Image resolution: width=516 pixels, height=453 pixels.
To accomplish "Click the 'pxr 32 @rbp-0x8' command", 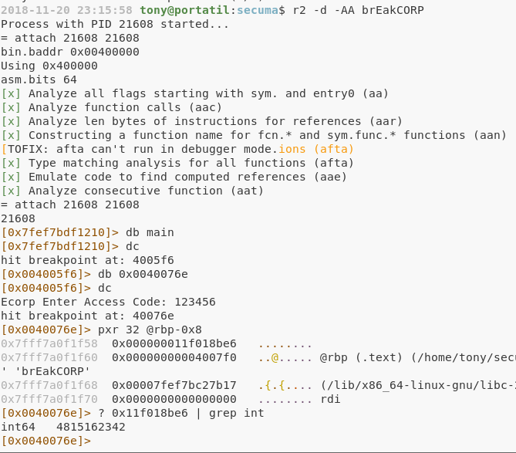I will pos(150,330).
